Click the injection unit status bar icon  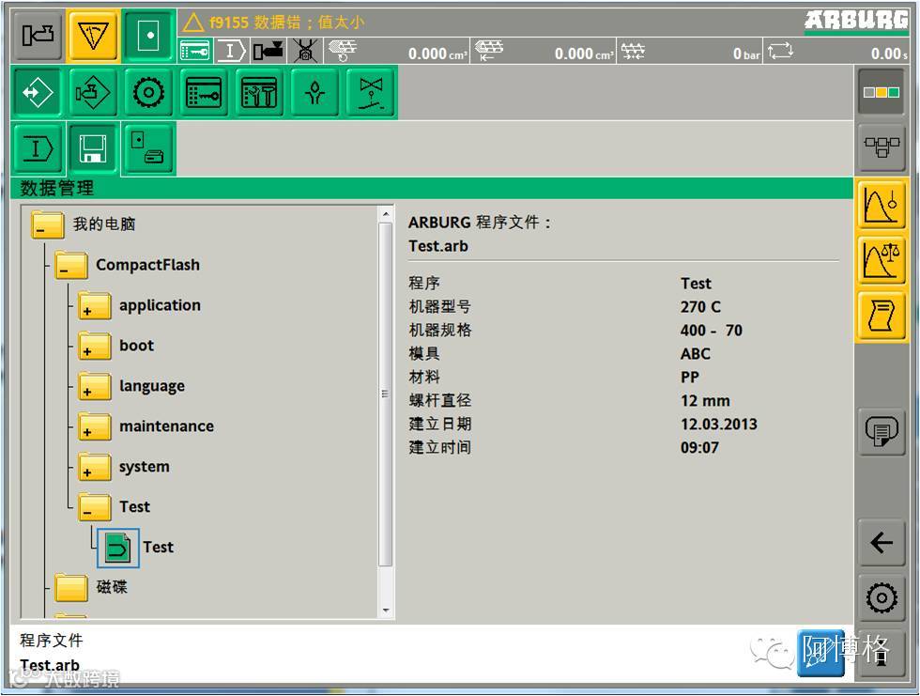(268, 51)
